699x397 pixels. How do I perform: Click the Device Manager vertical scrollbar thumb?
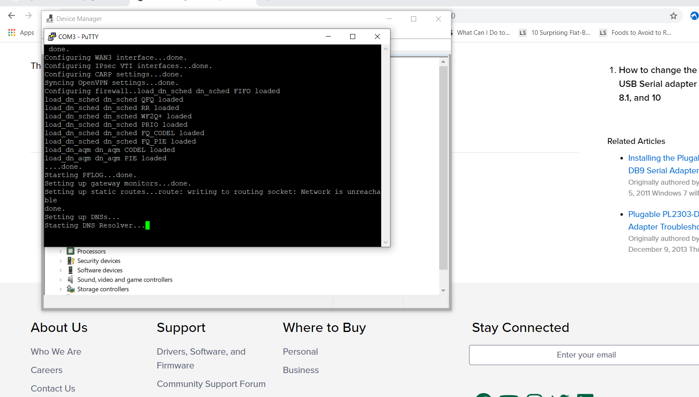click(443, 168)
